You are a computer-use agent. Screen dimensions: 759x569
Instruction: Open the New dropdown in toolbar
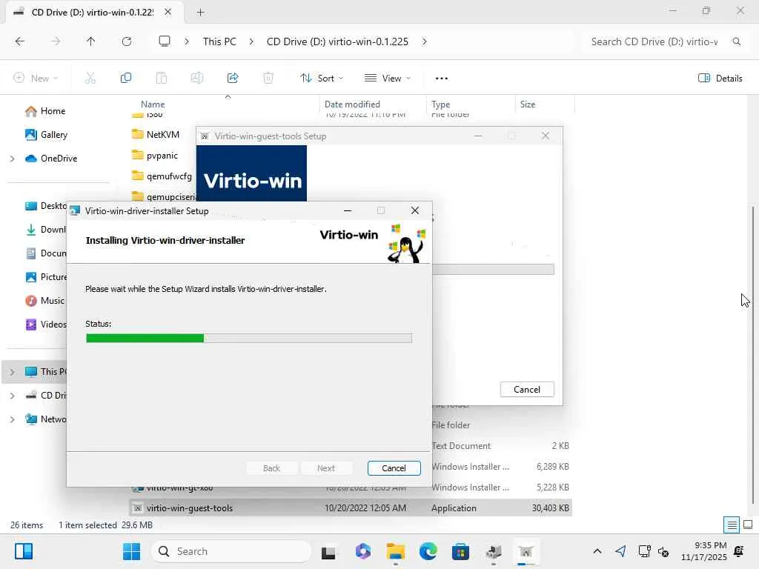click(36, 78)
